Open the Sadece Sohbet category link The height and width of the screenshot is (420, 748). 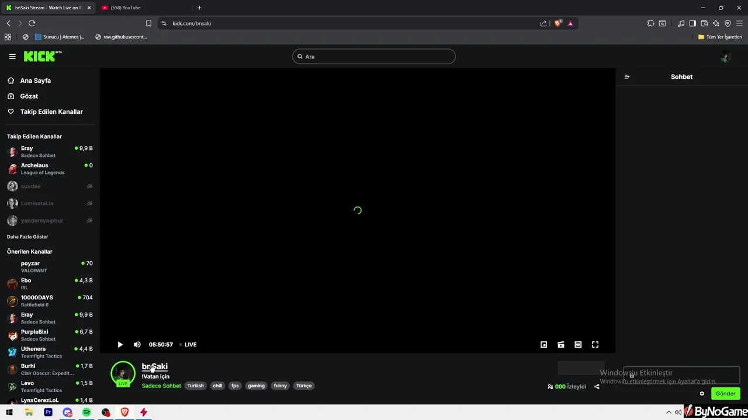(161, 386)
